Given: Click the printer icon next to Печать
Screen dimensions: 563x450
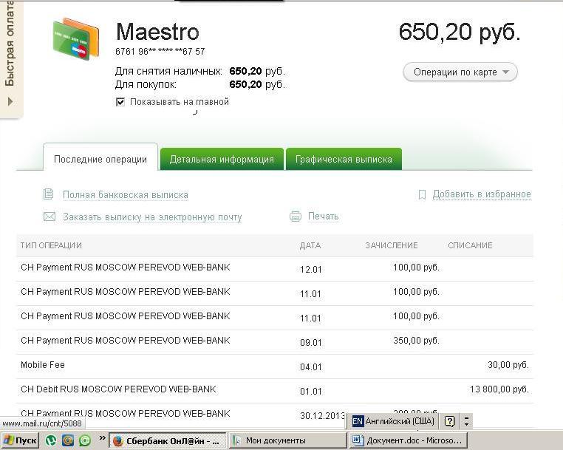Looking at the screenshot, I should (296, 217).
